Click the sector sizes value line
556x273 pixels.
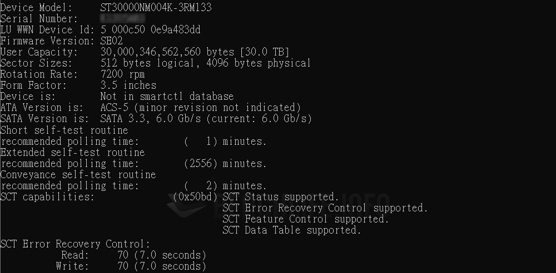point(206,63)
